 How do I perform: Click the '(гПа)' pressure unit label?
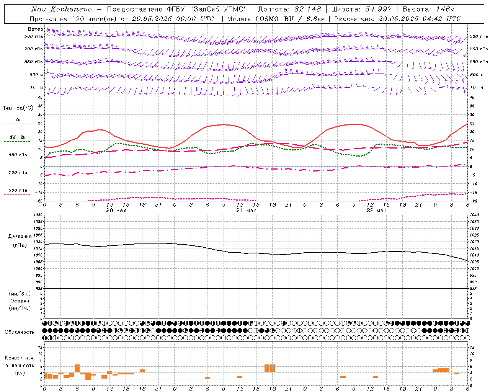click(20, 245)
